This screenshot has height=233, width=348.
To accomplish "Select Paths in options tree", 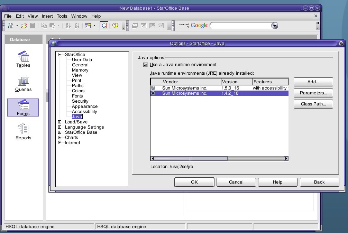I will (x=78, y=86).
